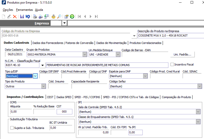Click the printer icon in toolbar
The width and height of the screenshot is (204, 139).
[x=35, y=17]
